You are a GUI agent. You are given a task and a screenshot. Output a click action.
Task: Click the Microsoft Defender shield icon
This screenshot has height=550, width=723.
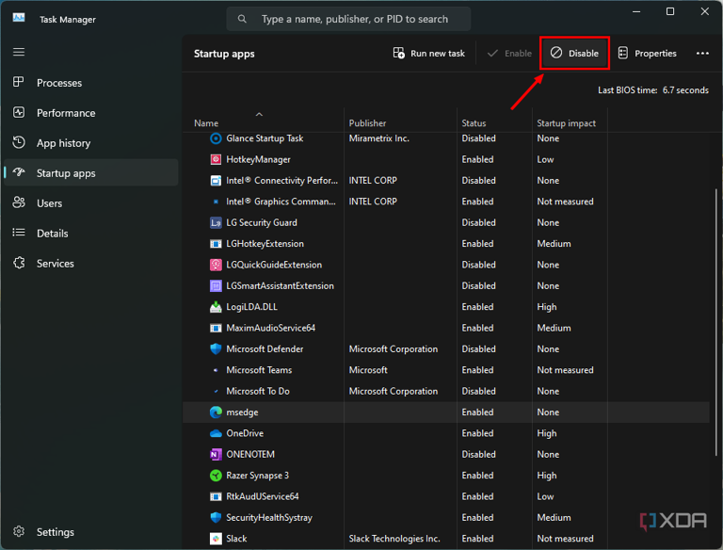216,349
